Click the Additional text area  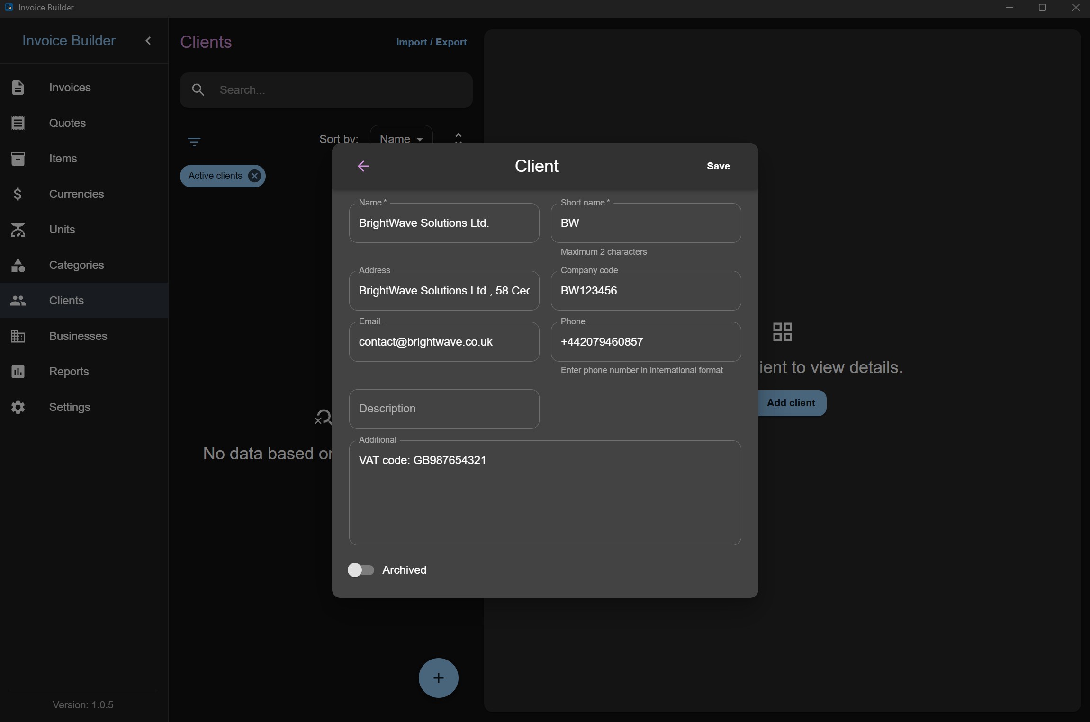(545, 493)
